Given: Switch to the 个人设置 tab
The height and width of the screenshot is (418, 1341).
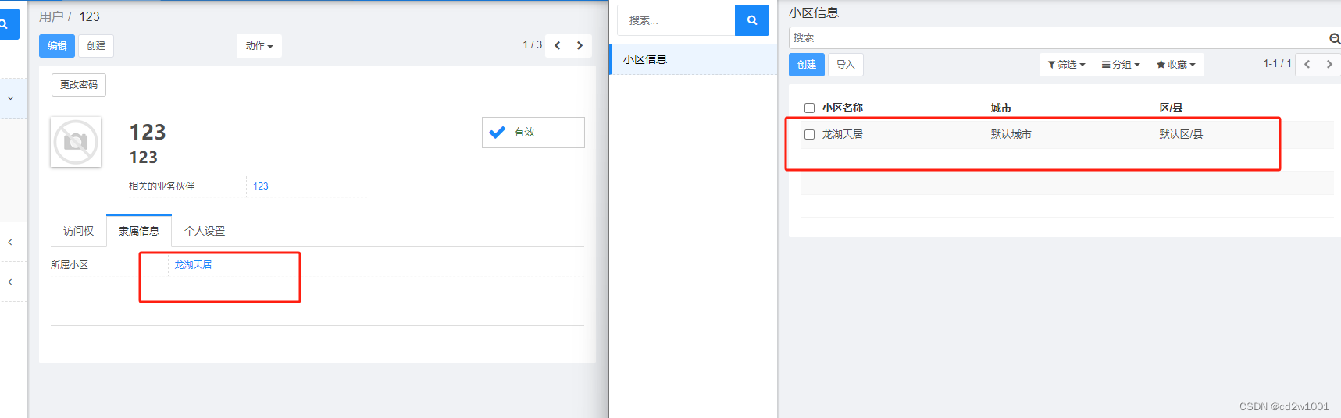Looking at the screenshot, I should pyautogui.click(x=205, y=231).
